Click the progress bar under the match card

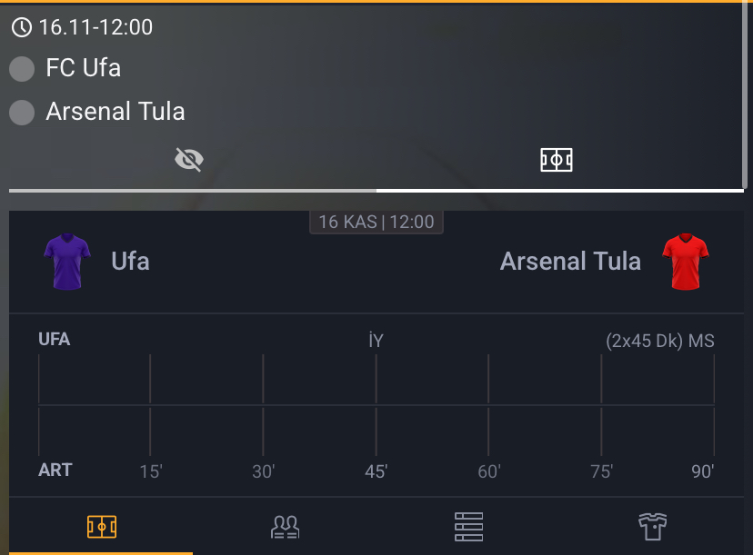(x=376, y=193)
